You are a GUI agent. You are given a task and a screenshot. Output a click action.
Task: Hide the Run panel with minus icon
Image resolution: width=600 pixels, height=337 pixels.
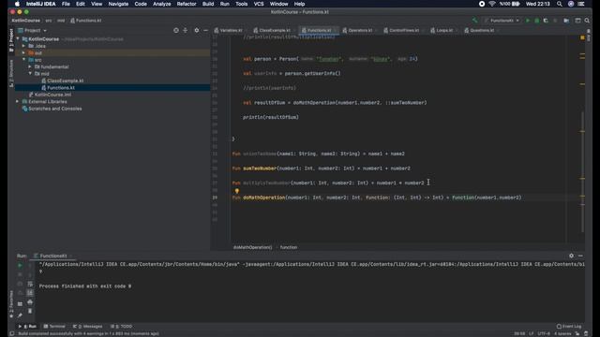[x=580, y=256]
